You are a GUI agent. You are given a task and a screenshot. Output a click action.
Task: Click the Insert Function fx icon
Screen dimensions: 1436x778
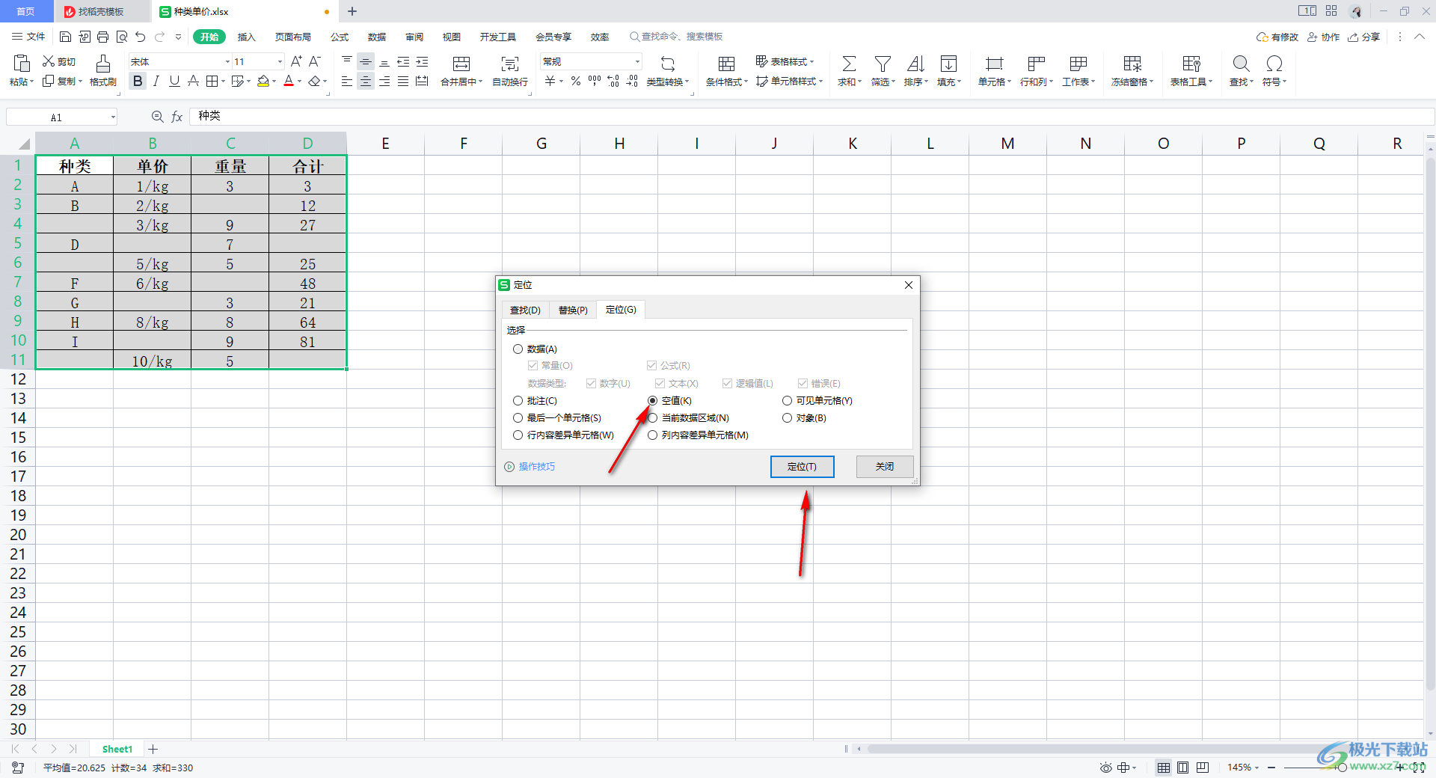click(177, 117)
